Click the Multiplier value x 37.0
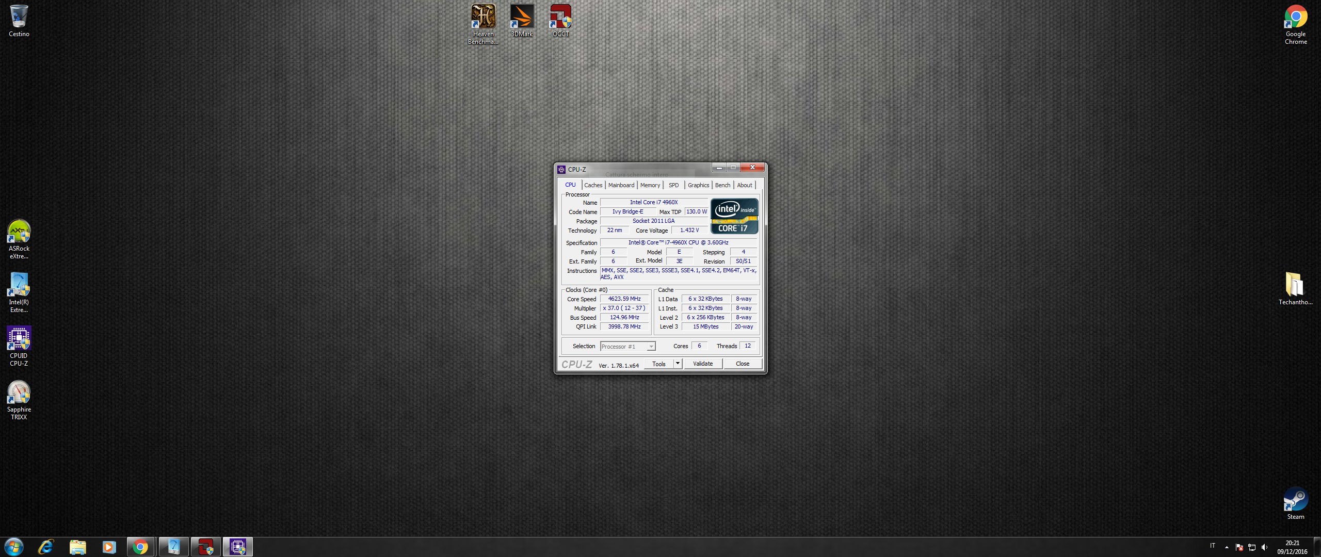This screenshot has height=557, width=1321. pos(624,308)
